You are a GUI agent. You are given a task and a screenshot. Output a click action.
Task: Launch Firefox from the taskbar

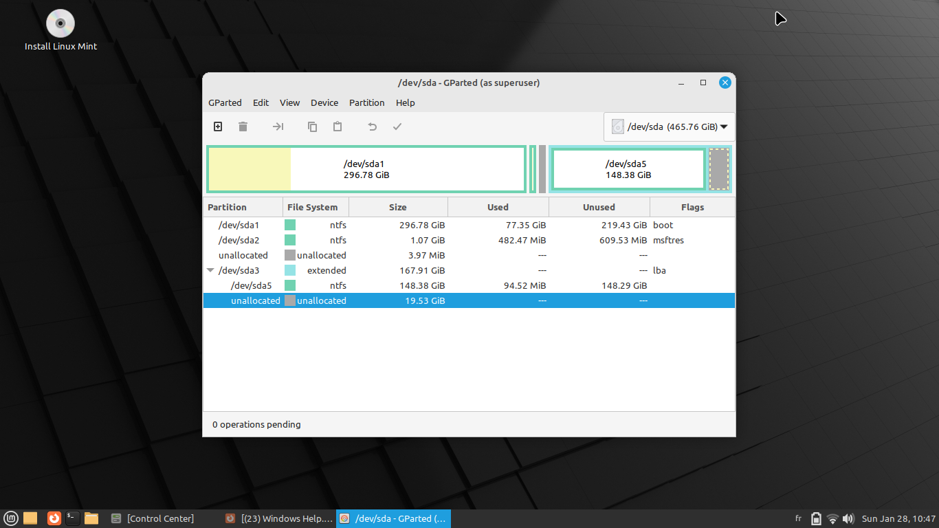(x=54, y=518)
